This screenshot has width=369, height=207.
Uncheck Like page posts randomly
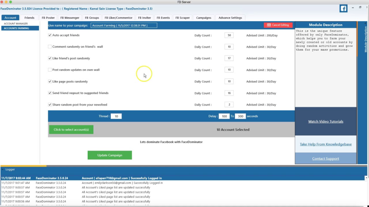coord(50,82)
